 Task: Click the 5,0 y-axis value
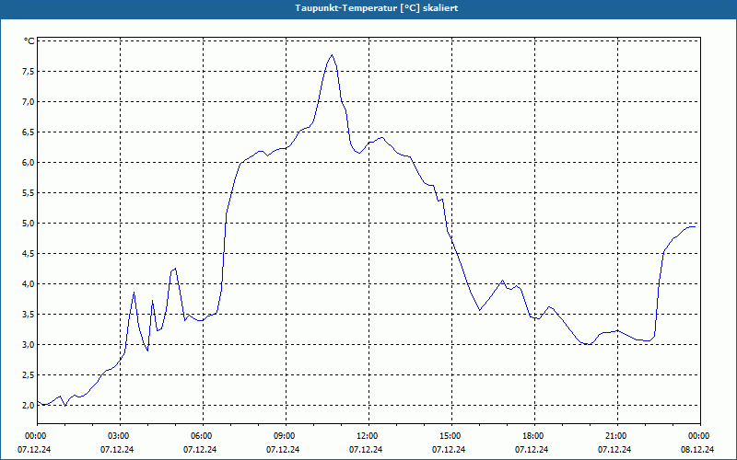(x=28, y=224)
